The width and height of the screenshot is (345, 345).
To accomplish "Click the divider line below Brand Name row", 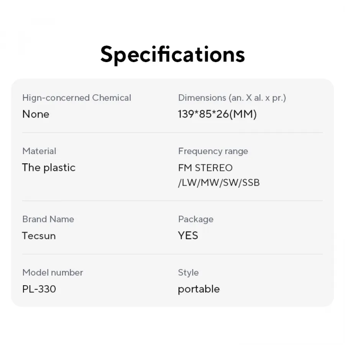I will 172,254.
